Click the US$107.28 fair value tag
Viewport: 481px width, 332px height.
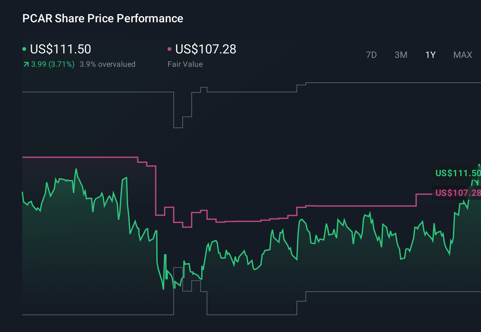tap(458, 193)
